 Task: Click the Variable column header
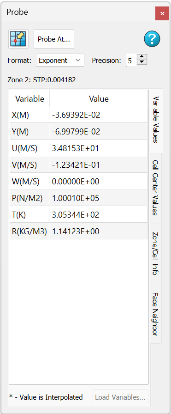29,99
